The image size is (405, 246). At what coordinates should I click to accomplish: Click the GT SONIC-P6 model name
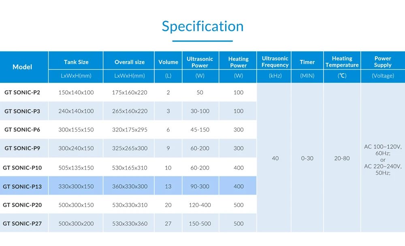pyautogui.click(x=22, y=129)
